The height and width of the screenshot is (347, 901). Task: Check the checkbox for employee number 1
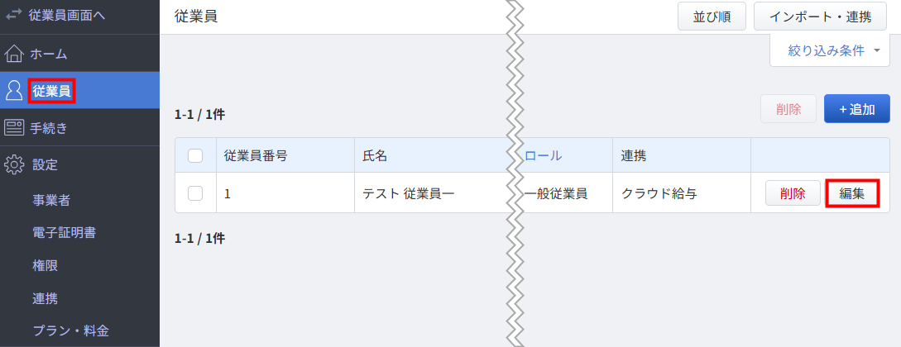(195, 194)
